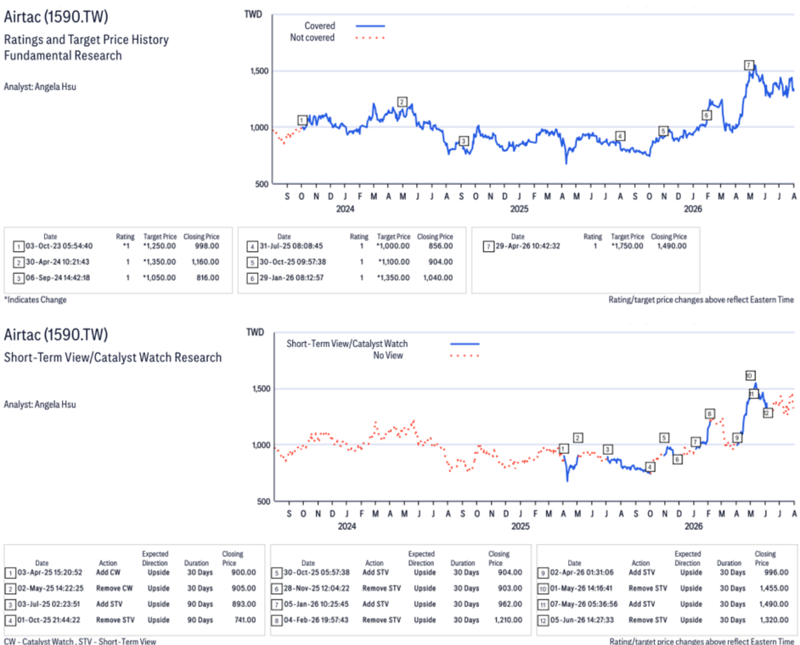Click the closing price "998.00"
This screenshot has width=800, height=645.
(207, 246)
